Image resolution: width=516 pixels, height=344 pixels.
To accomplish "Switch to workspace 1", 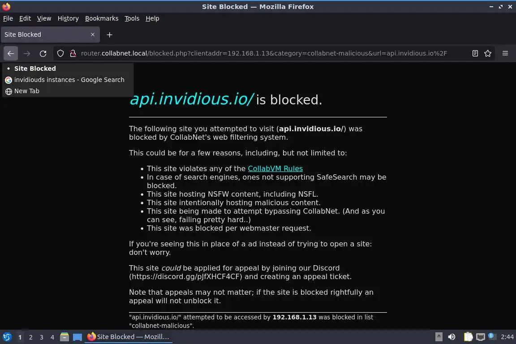I will tap(20, 337).
